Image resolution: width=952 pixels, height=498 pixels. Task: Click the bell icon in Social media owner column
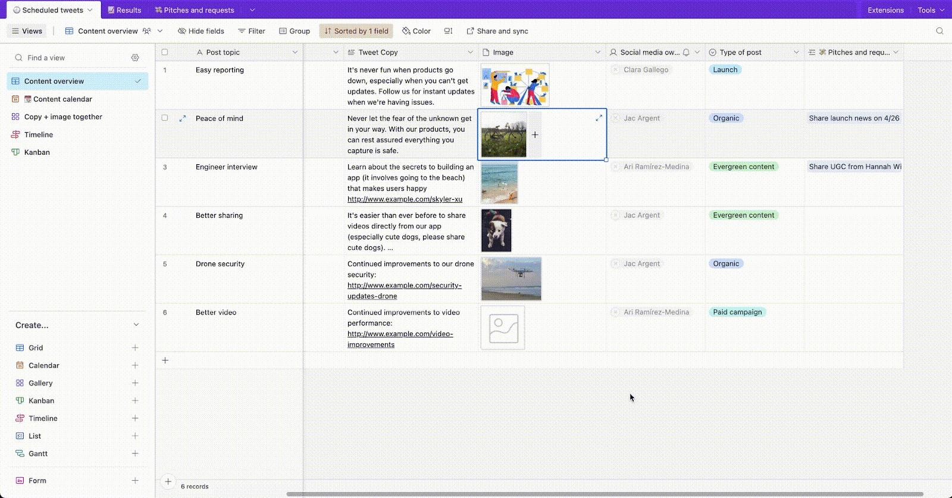pyautogui.click(x=686, y=52)
